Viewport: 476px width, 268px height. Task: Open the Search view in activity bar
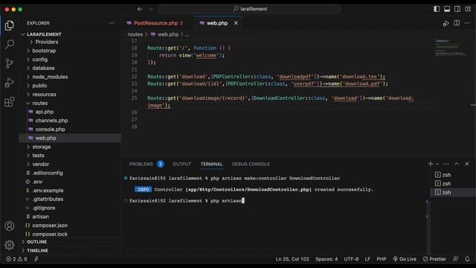tap(10, 45)
